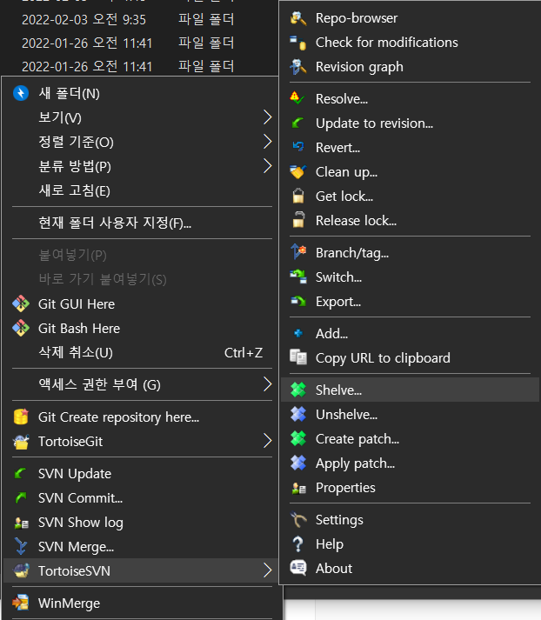541x620 pixels.
Task: Click the Release lock open padlock icon
Action: (298, 220)
